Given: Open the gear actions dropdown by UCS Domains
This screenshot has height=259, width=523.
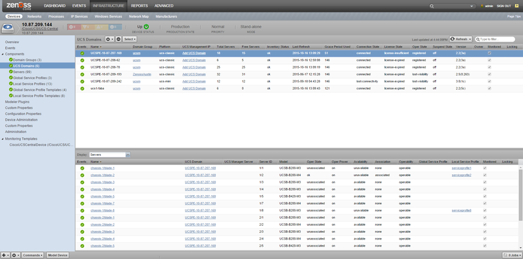Looking at the screenshot, I should click(109, 39).
